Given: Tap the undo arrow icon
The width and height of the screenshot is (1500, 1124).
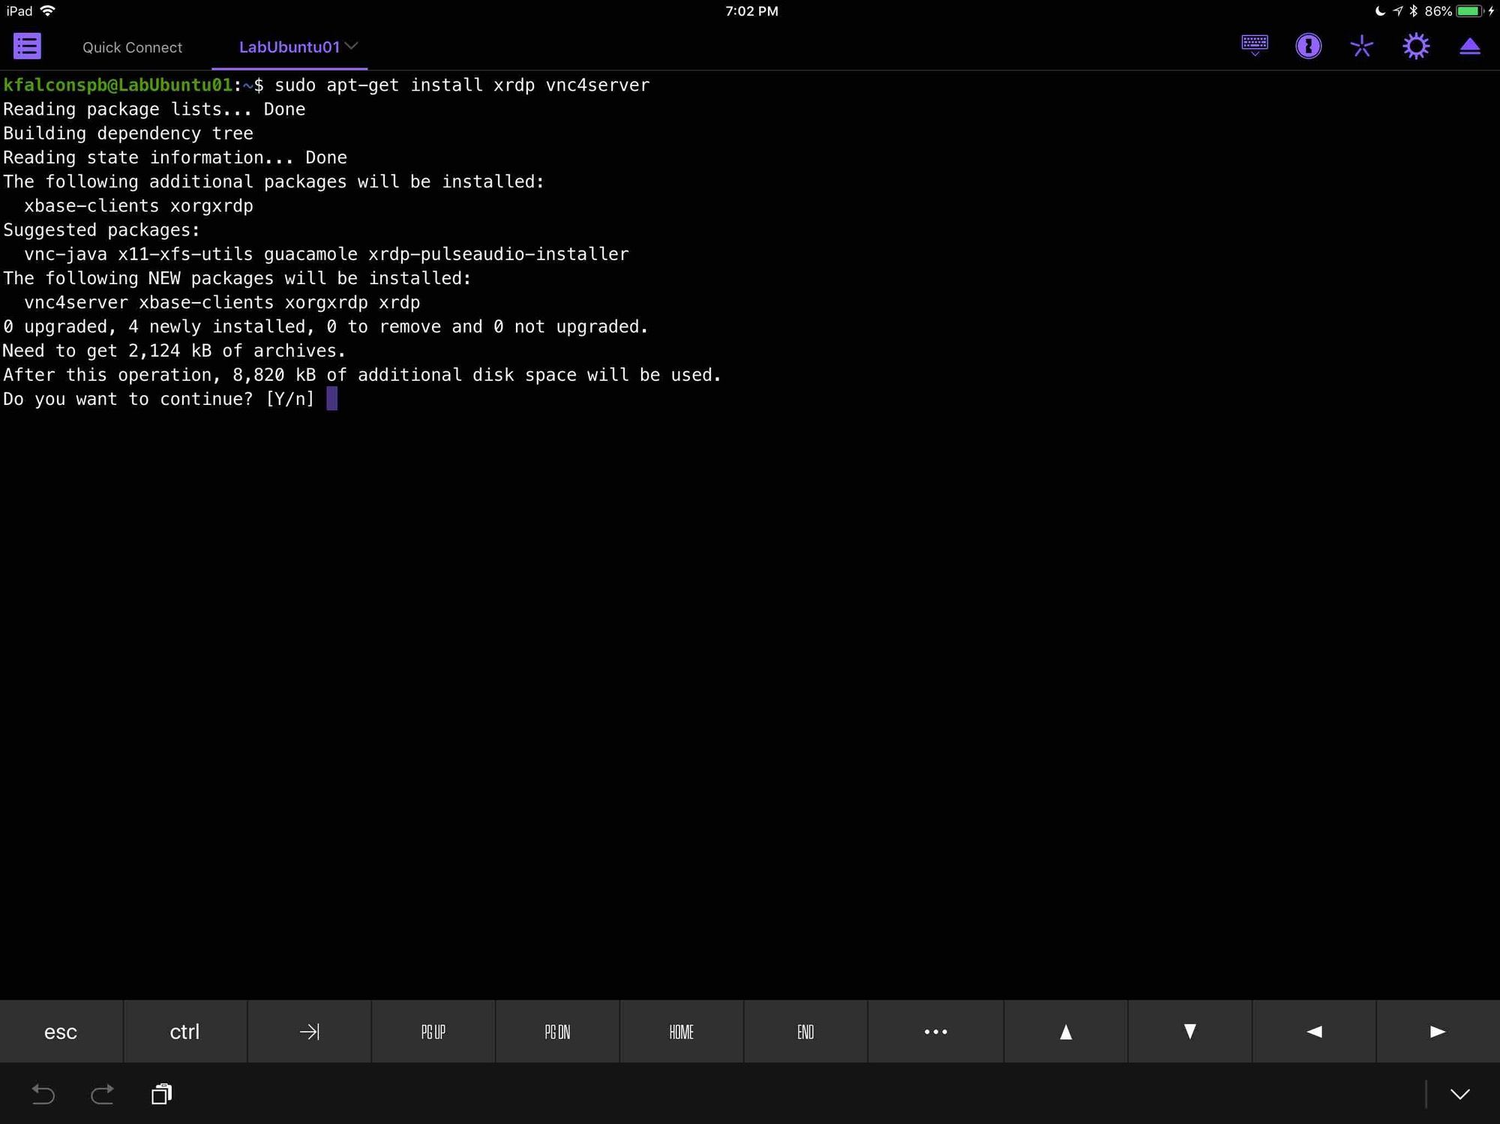Looking at the screenshot, I should tap(43, 1094).
